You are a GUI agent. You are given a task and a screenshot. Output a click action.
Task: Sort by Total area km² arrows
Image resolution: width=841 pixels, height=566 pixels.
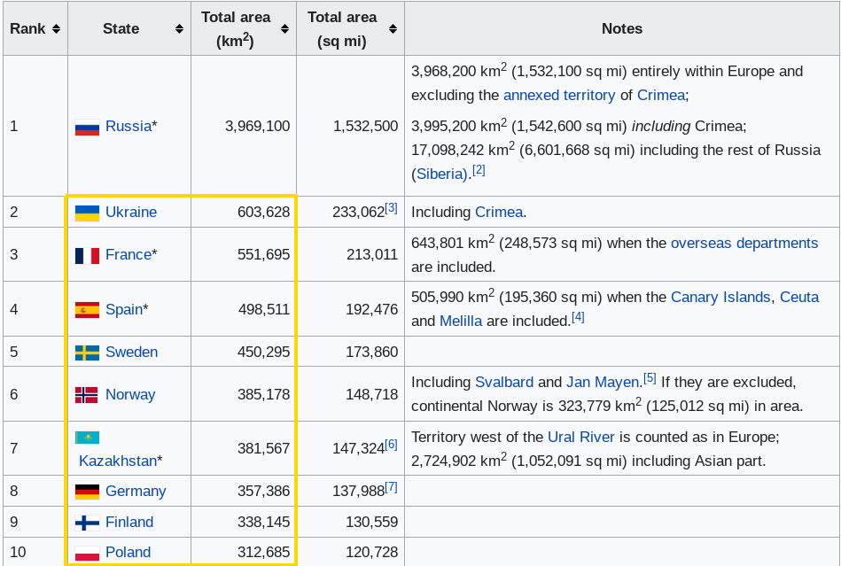[284, 29]
